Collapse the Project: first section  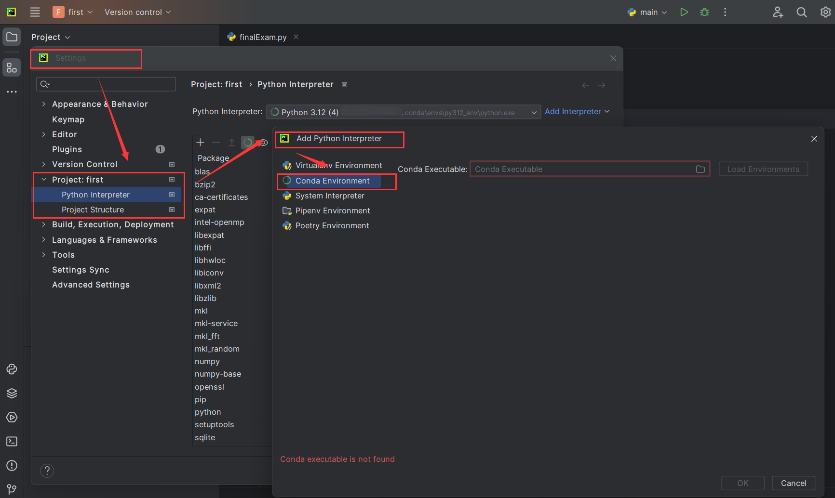(x=44, y=179)
